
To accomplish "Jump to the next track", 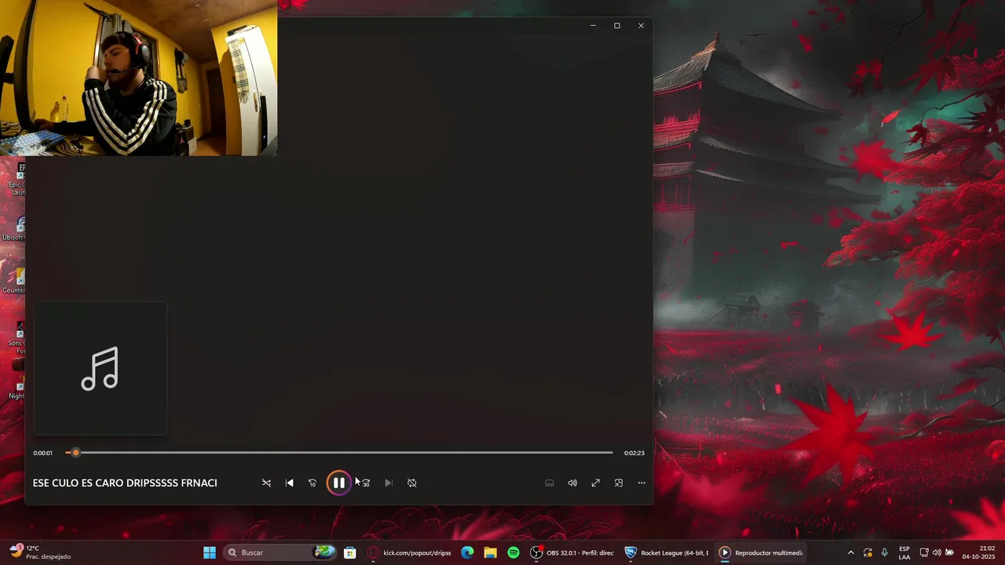I will 388,483.
